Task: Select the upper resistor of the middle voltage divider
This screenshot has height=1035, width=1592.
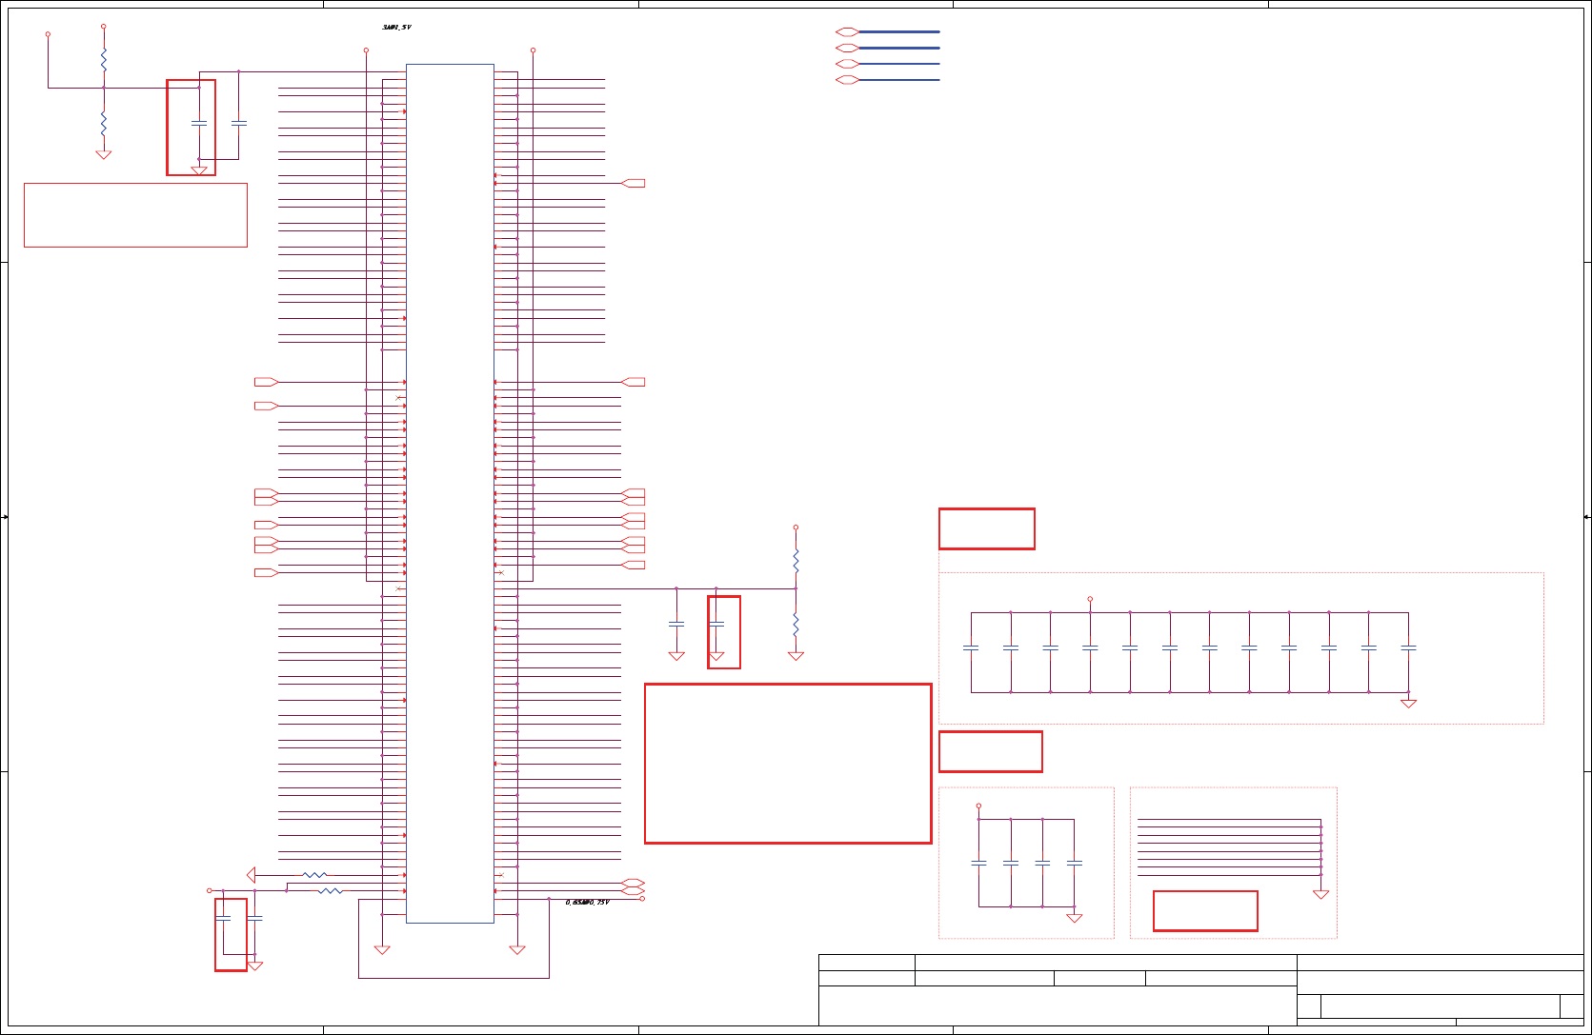Action: tap(796, 560)
